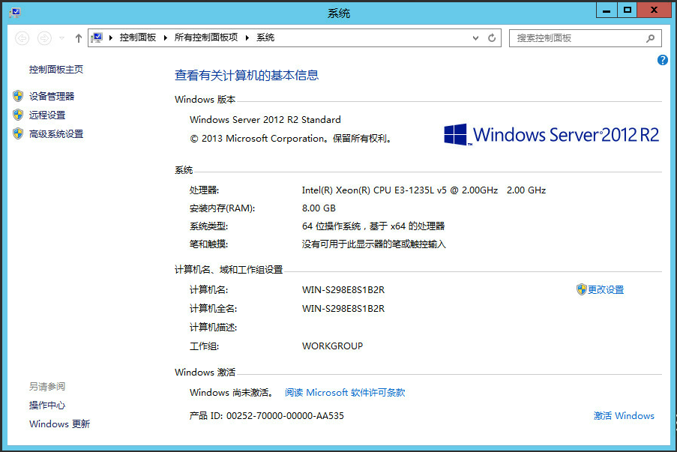Open the address bar history dropdown arrow
The width and height of the screenshot is (677, 452).
pyautogui.click(x=475, y=38)
